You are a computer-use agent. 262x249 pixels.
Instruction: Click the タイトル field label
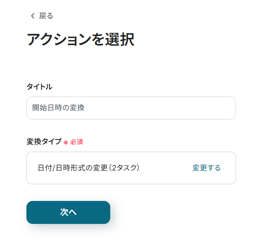tap(39, 87)
